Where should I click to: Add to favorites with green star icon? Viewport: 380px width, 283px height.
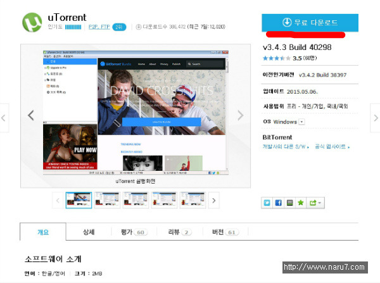tap(301, 203)
